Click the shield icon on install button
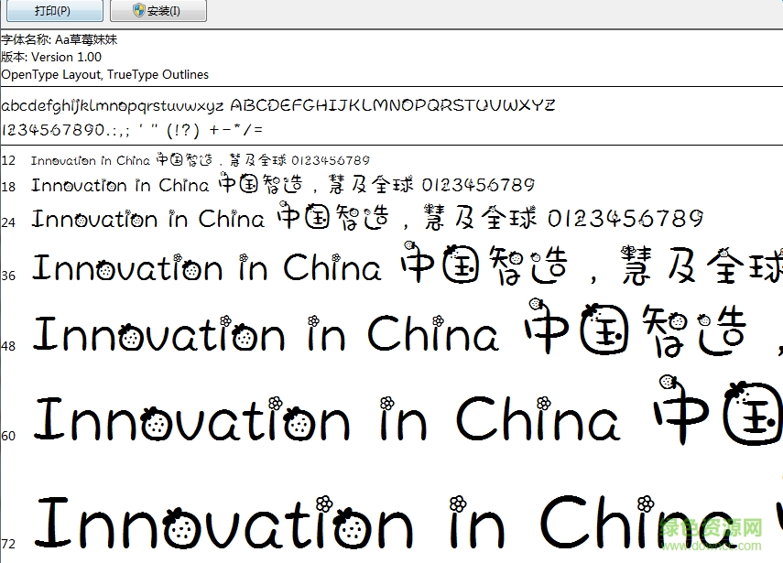This screenshot has height=563, width=783. click(x=139, y=10)
